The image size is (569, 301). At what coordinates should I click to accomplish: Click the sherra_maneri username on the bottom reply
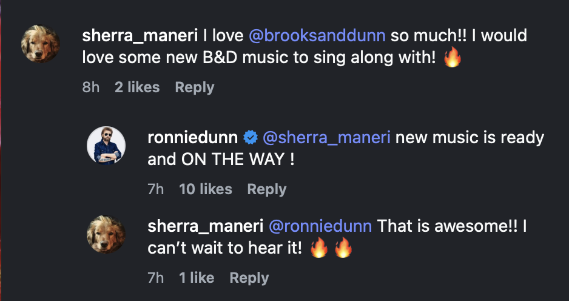tap(205, 226)
